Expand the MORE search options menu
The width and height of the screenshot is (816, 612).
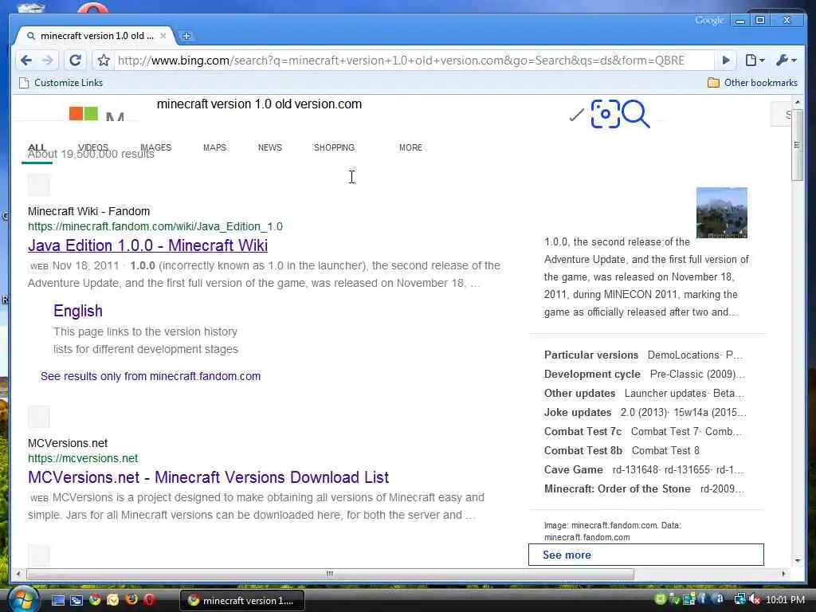pyautogui.click(x=410, y=147)
